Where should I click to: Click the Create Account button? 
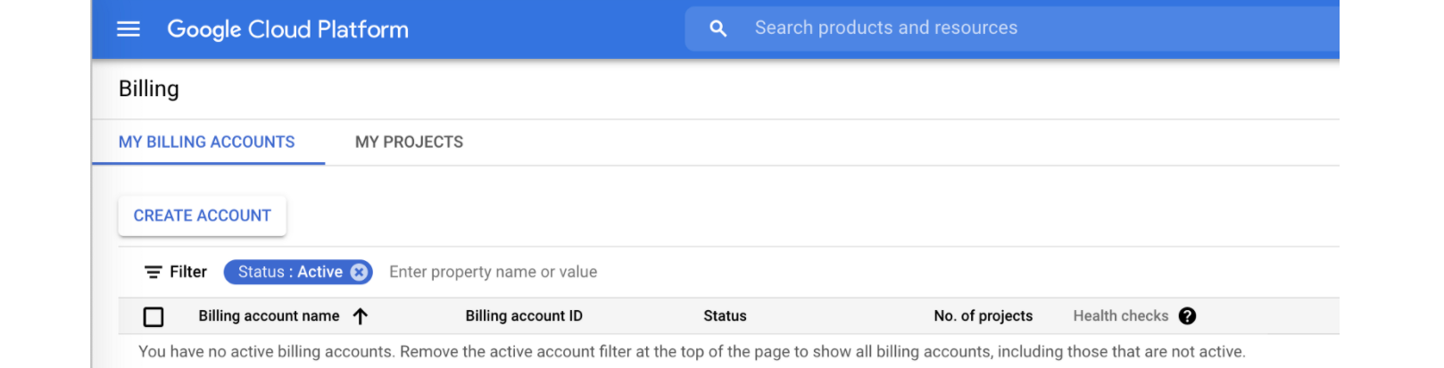click(203, 216)
